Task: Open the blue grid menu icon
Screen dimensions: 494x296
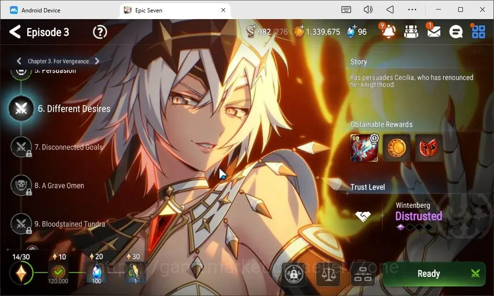Action: click(x=478, y=32)
